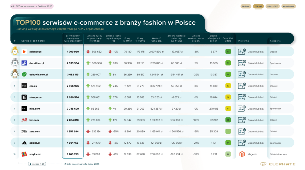Click the 'Magento' platform label
The width and height of the screenshot is (305, 170).
252,154
